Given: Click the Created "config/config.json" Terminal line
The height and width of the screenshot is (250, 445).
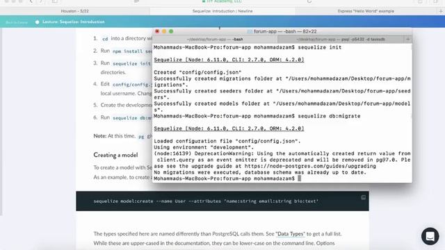Looking at the screenshot, I should click(197, 72).
